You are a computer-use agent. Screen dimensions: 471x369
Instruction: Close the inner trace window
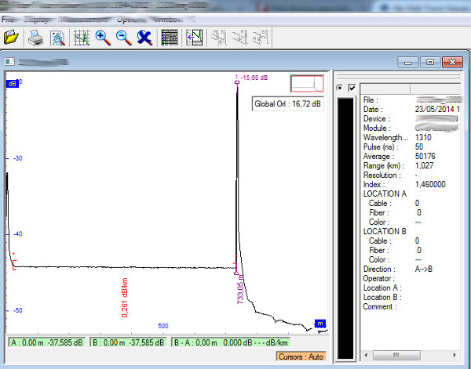point(452,62)
